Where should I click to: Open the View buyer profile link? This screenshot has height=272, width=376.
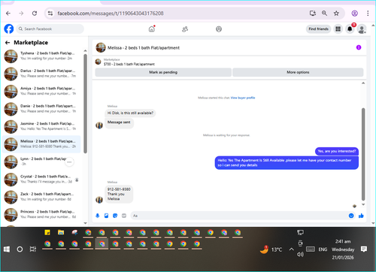[243, 98]
